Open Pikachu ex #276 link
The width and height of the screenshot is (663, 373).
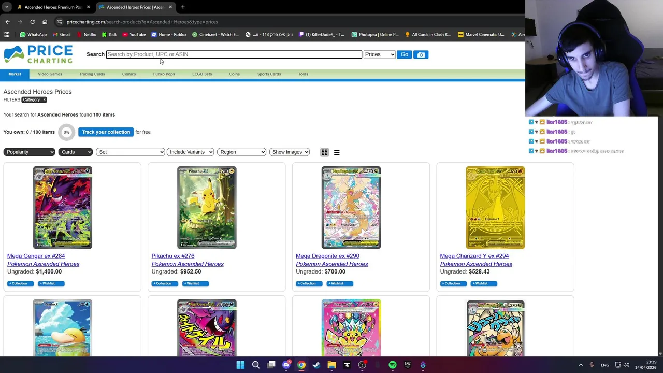(x=173, y=256)
